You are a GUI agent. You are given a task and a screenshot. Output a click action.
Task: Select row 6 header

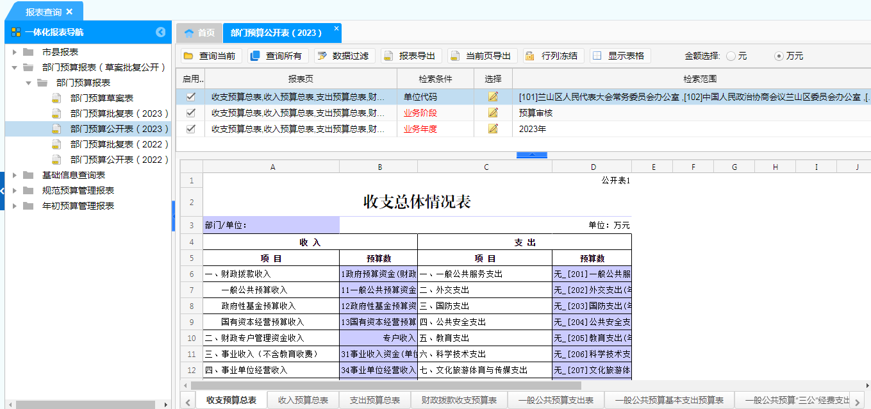tap(192, 274)
